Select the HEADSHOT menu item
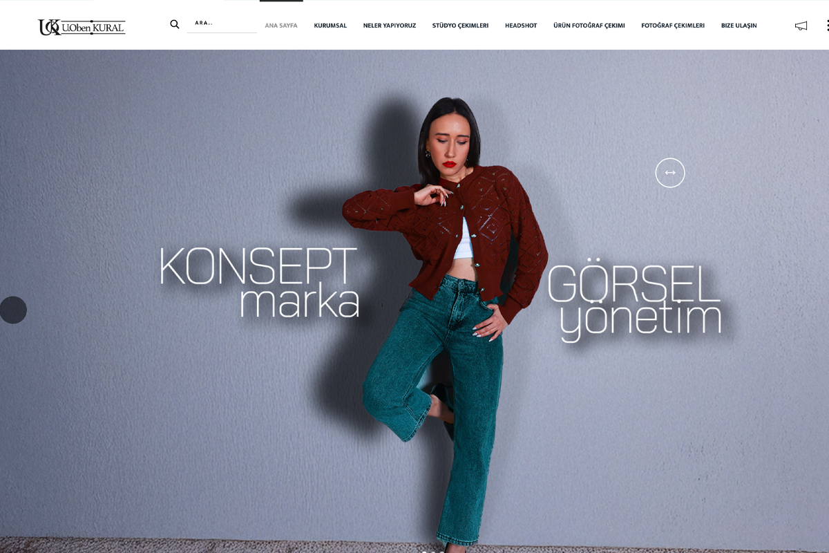The image size is (829, 553). pos(521,26)
